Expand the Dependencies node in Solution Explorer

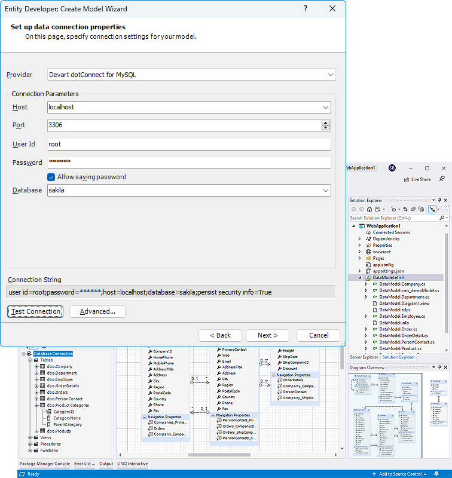click(359, 239)
